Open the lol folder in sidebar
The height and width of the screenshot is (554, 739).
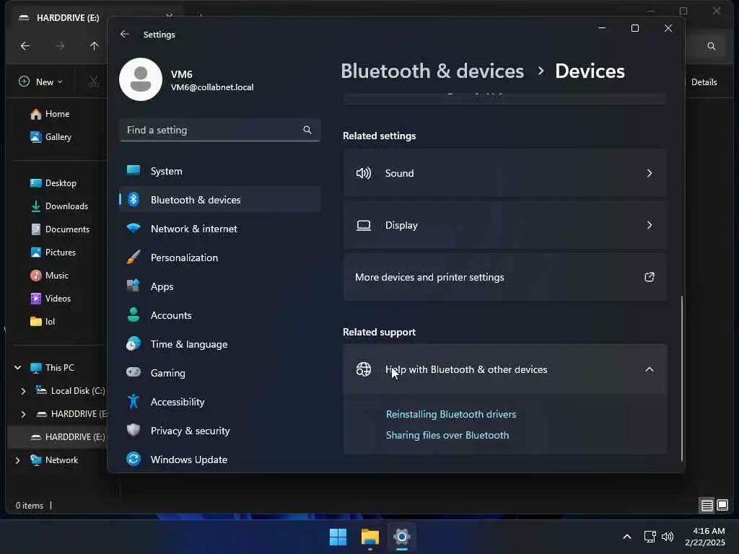pos(56,321)
